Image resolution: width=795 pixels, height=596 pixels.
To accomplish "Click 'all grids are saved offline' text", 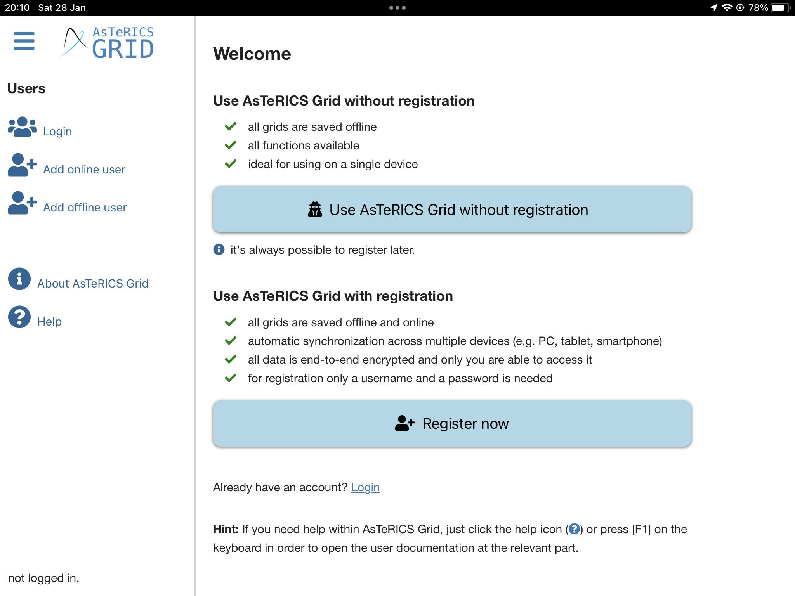I will point(312,127).
